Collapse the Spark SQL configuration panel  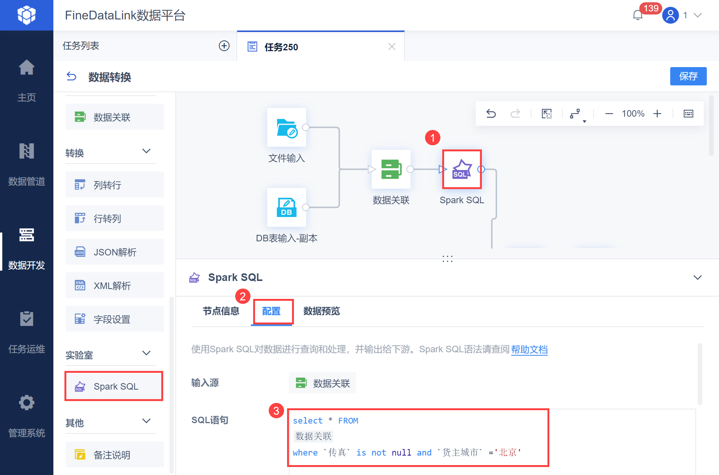tap(698, 278)
